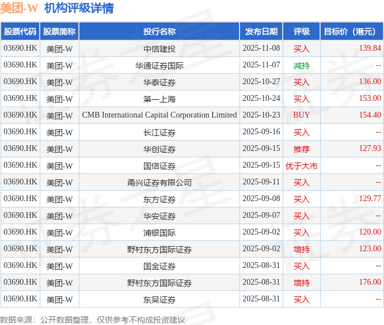Image resolution: width=384 pixels, height=325 pixels.
Task: Click the target price 176.00
Action: (x=370, y=282)
